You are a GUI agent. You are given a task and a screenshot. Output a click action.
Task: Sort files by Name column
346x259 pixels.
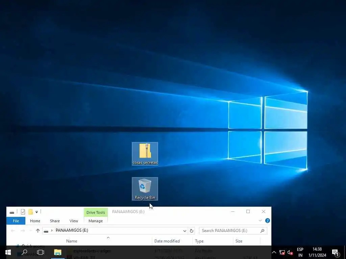point(72,241)
